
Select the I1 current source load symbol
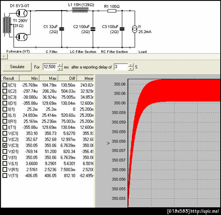pyautogui.click(x=134, y=29)
